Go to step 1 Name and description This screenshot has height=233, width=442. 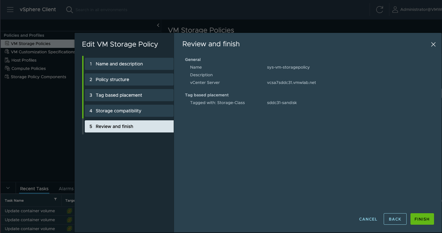click(x=129, y=64)
